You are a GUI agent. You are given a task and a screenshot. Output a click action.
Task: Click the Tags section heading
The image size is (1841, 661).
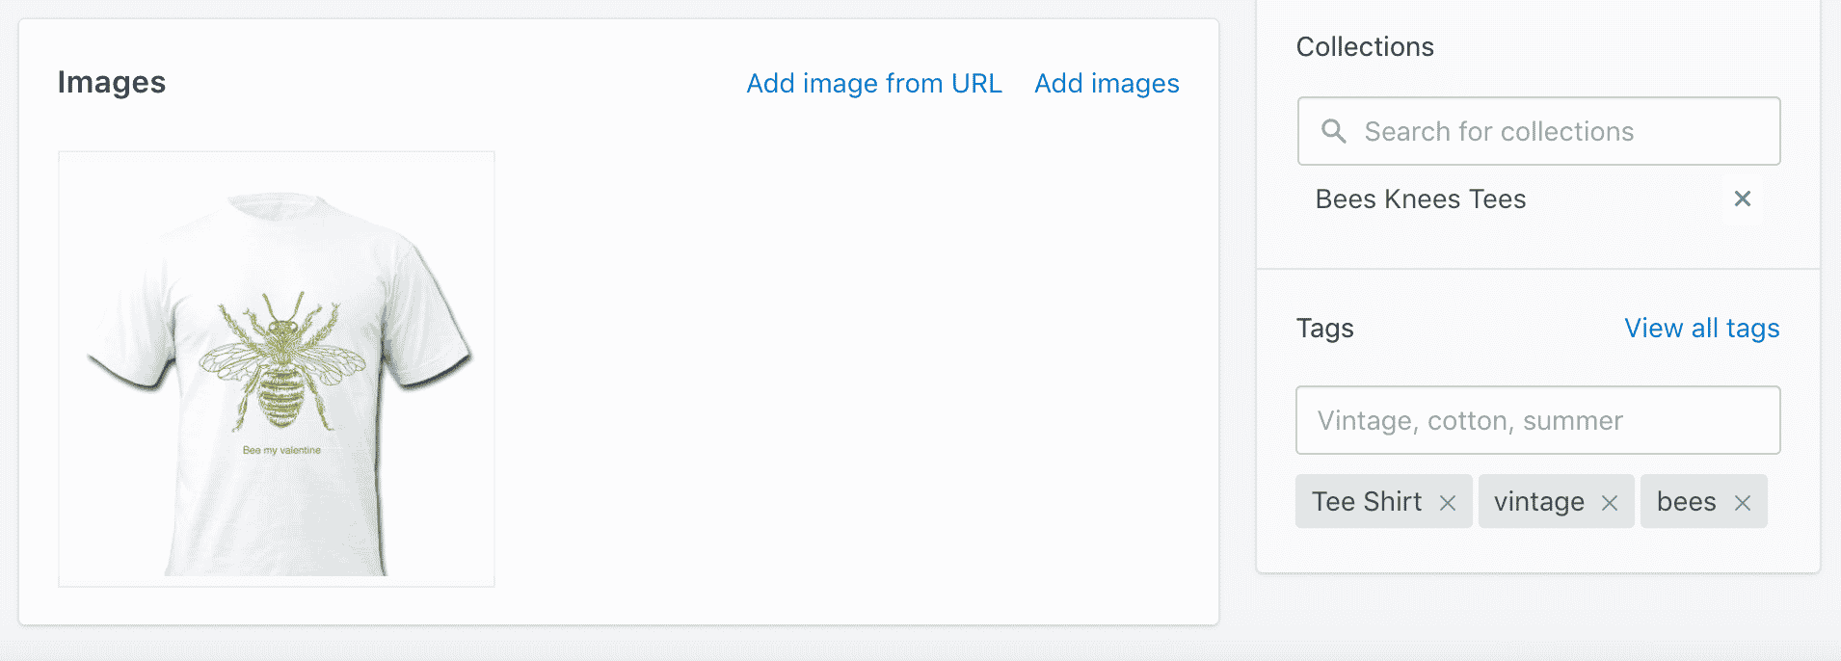1324,329
